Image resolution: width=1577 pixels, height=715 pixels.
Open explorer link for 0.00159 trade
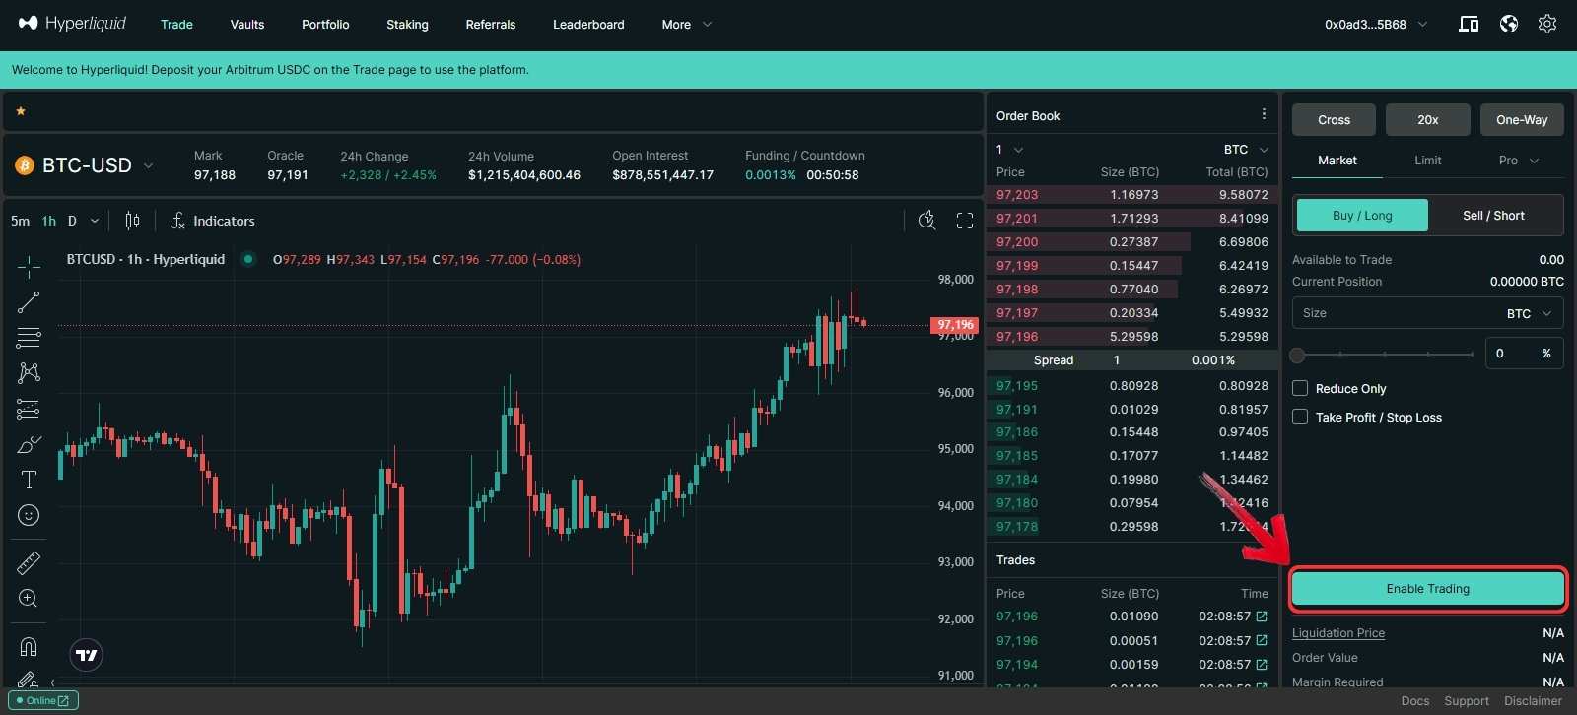tap(1262, 665)
